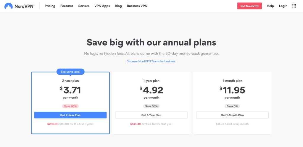Click the Save 58% badge
This screenshot has height=147, width=303.
click(151, 106)
